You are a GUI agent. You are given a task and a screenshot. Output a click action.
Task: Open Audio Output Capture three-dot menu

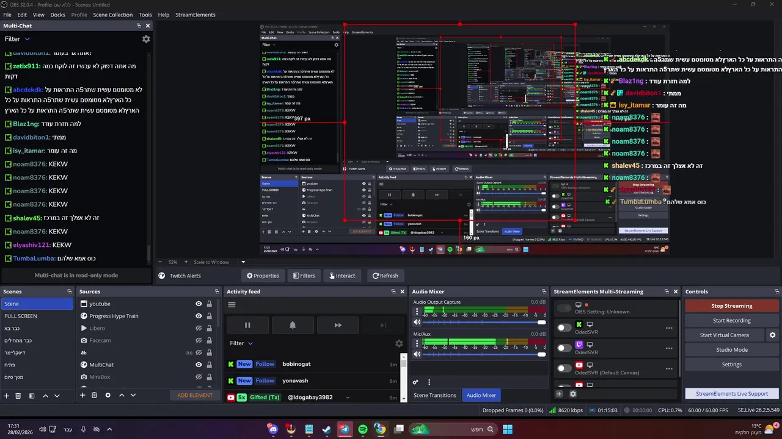click(417, 312)
